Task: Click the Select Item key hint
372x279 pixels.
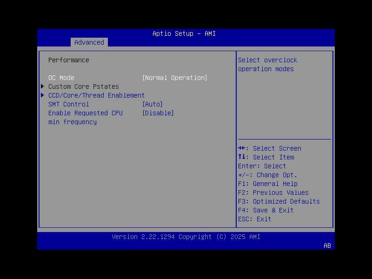Action: (266, 157)
